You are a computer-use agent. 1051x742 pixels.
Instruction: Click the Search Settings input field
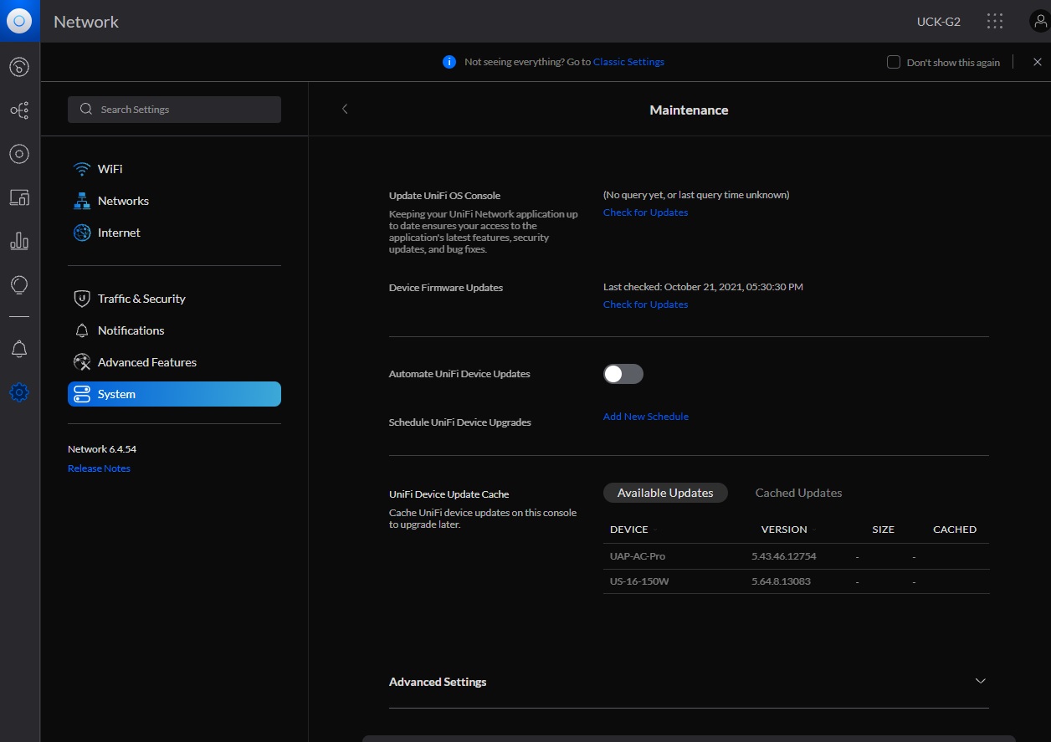click(174, 110)
